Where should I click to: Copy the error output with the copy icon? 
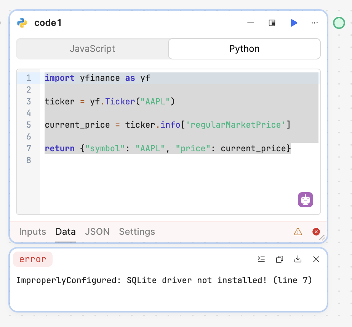tap(280, 259)
